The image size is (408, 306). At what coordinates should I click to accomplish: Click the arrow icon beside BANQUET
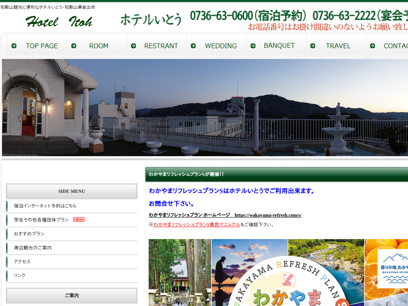click(x=253, y=46)
